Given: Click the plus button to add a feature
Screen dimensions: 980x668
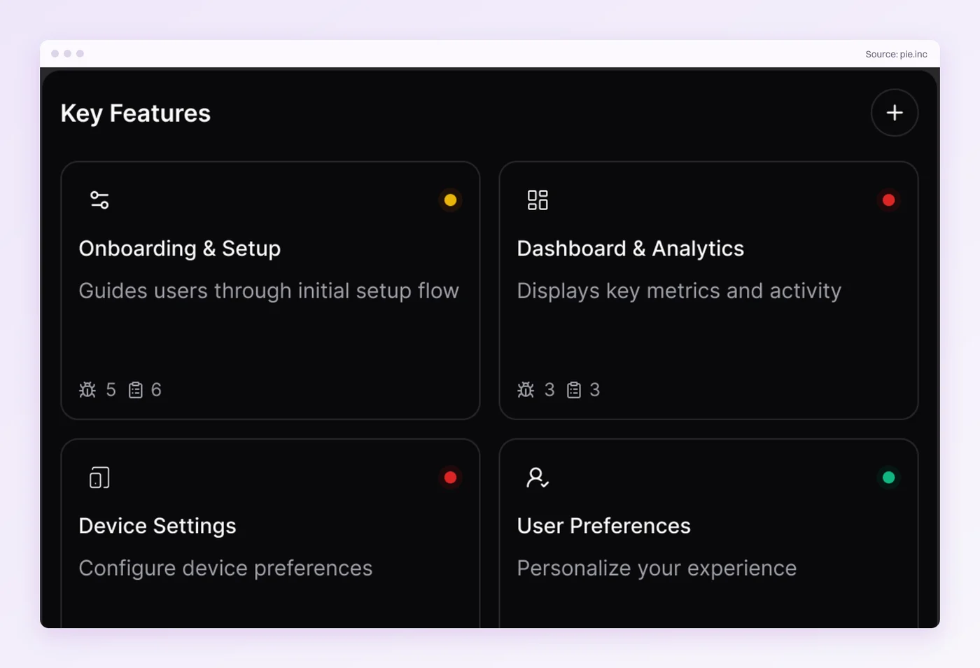Looking at the screenshot, I should click(x=895, y=113).
